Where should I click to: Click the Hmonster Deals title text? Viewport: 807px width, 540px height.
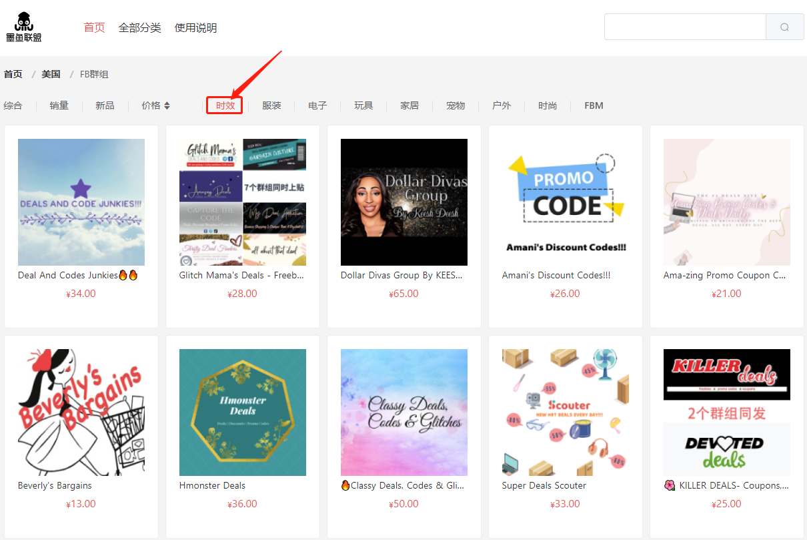pos(212,485)
